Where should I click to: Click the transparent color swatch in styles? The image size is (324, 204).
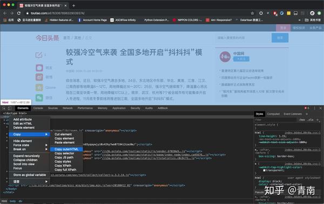tap(264, 171)
